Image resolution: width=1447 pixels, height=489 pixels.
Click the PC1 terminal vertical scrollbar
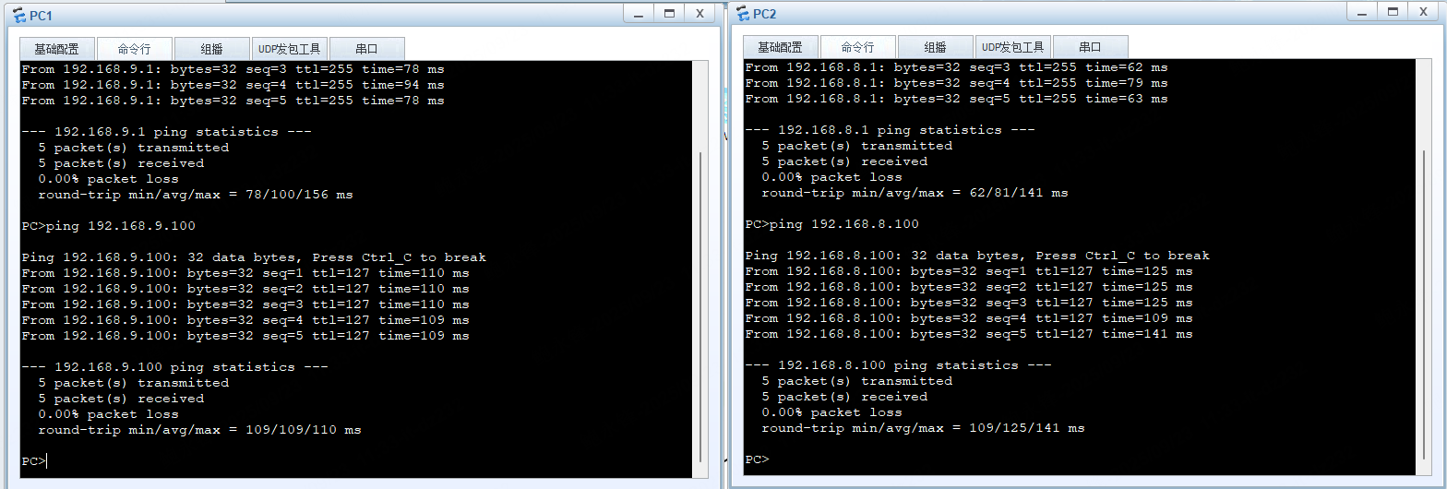700,304
